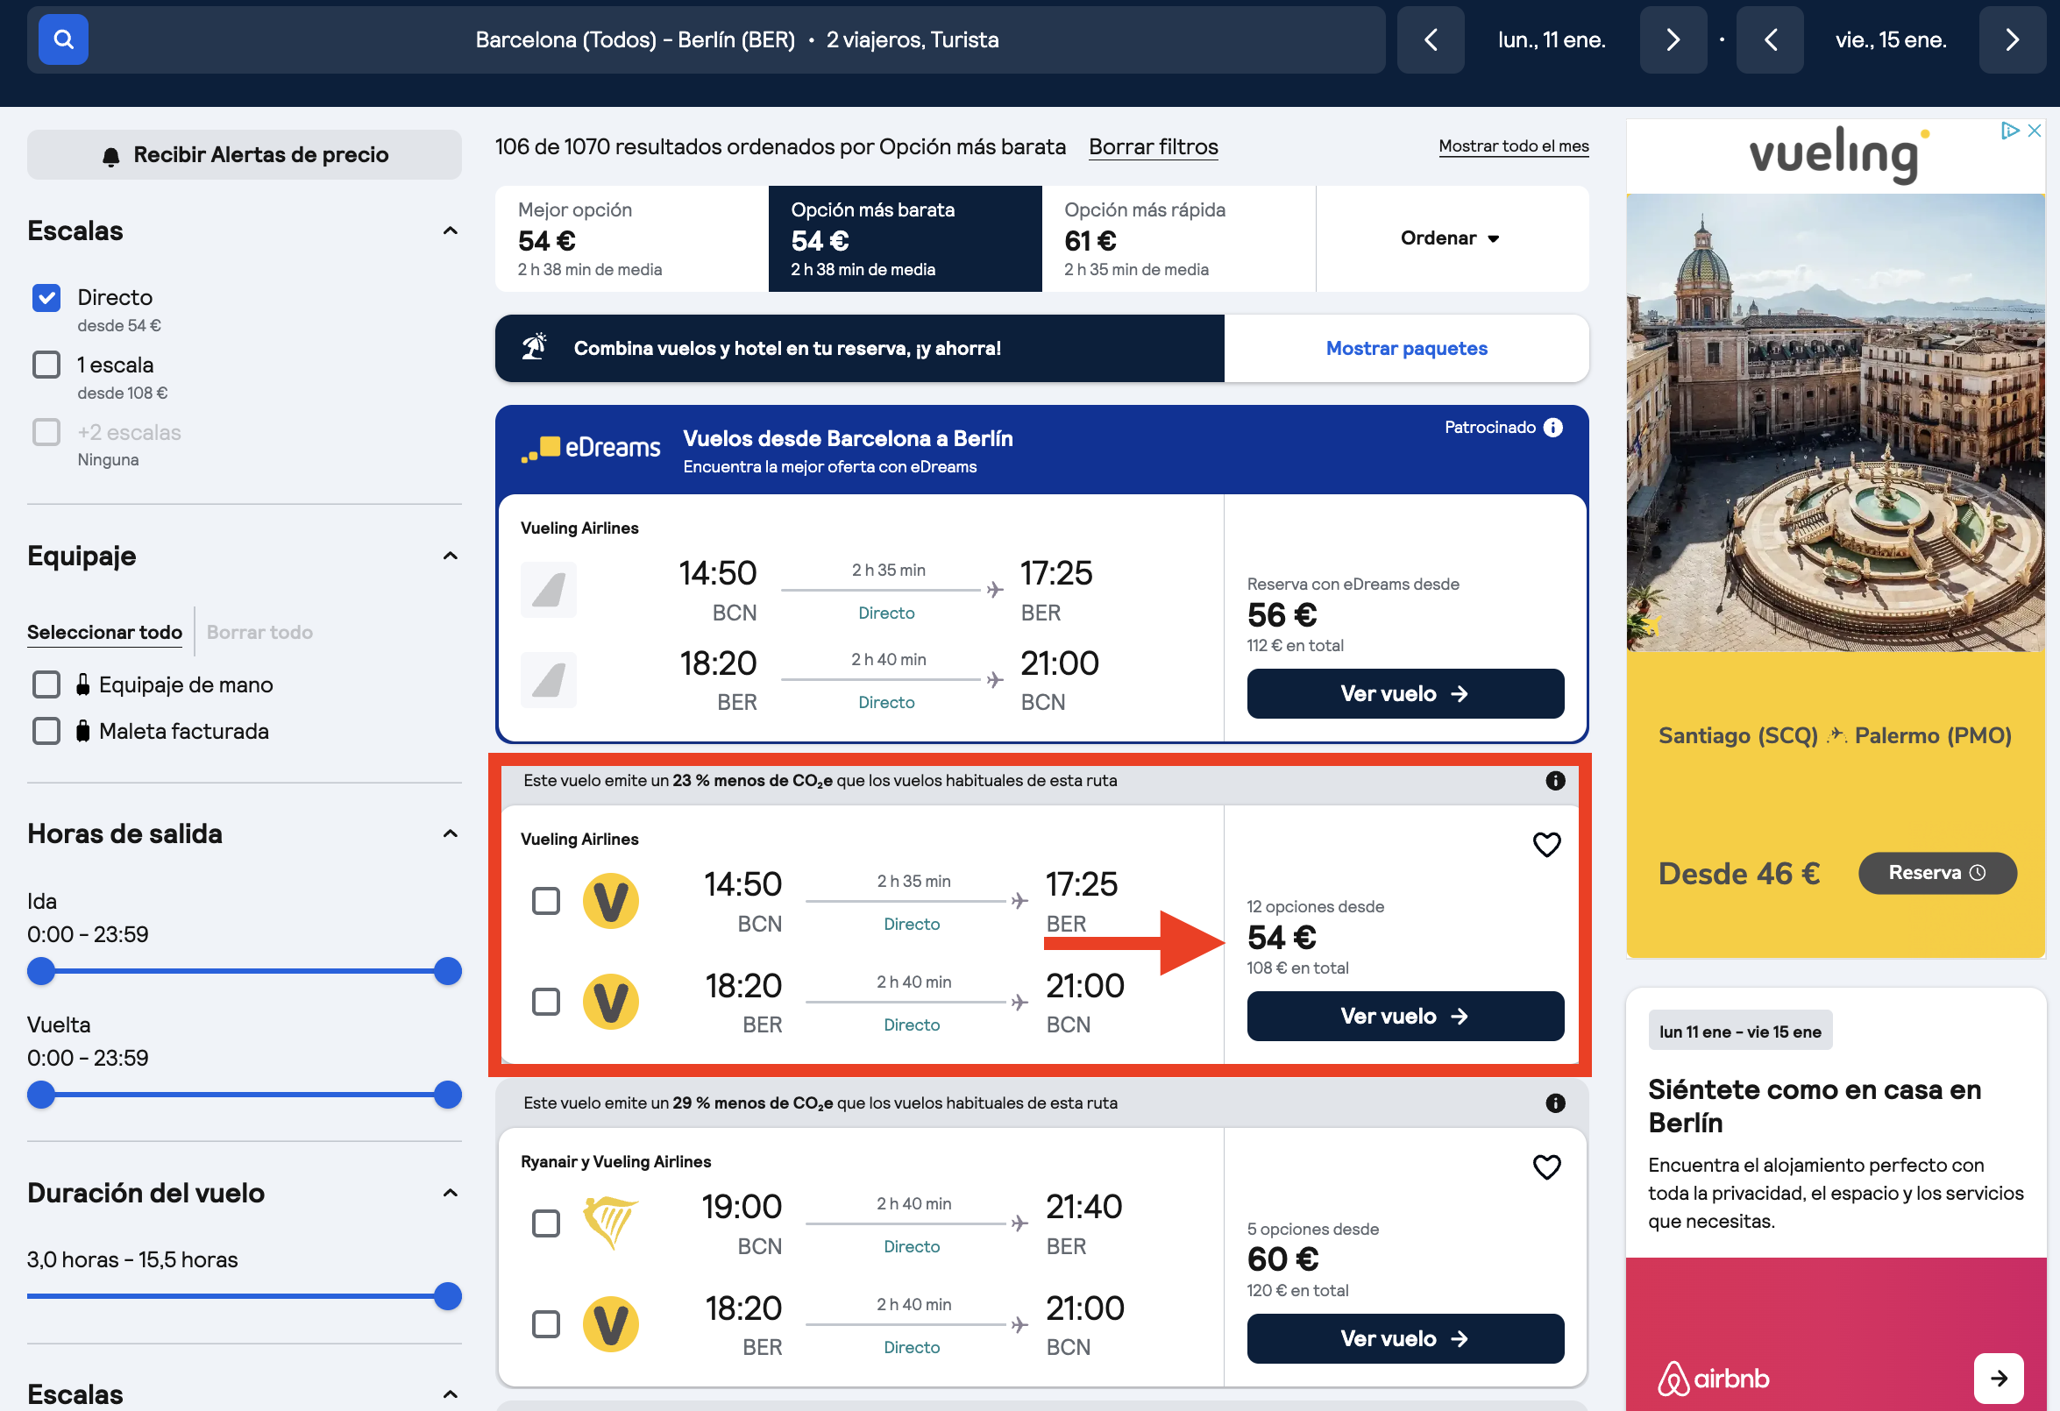Click the Patrocinado info icon on eDreams banner

click(x=1553, y=427)
